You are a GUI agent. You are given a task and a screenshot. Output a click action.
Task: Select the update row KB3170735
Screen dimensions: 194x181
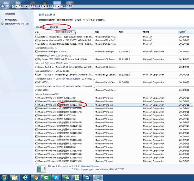[x=113, y=119]
